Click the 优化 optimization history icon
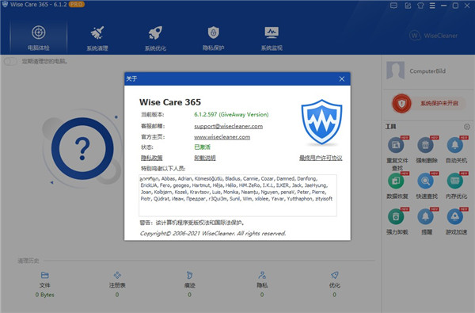Screen dimensions: 475x313 (x=334, y=275)
